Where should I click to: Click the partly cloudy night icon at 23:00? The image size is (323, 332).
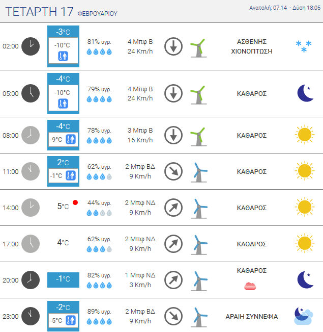point(304,316)
